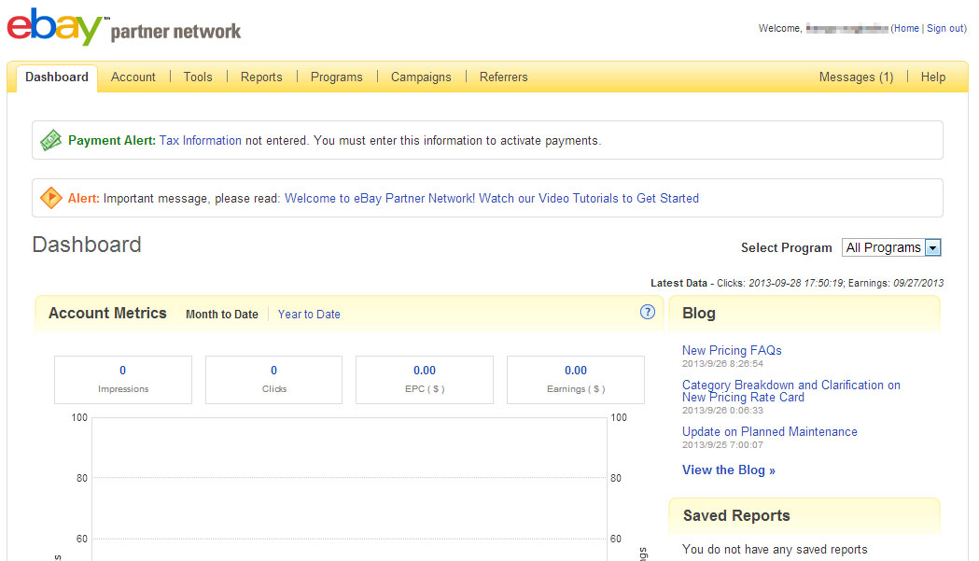
Task: Click the 2013/9/26 8:26:54 blog date
Action: [x=722, y=364]
